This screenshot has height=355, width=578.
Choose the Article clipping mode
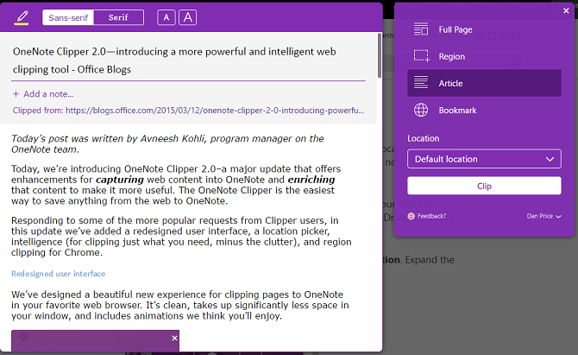pyautogui.click(x=484, y=83)
